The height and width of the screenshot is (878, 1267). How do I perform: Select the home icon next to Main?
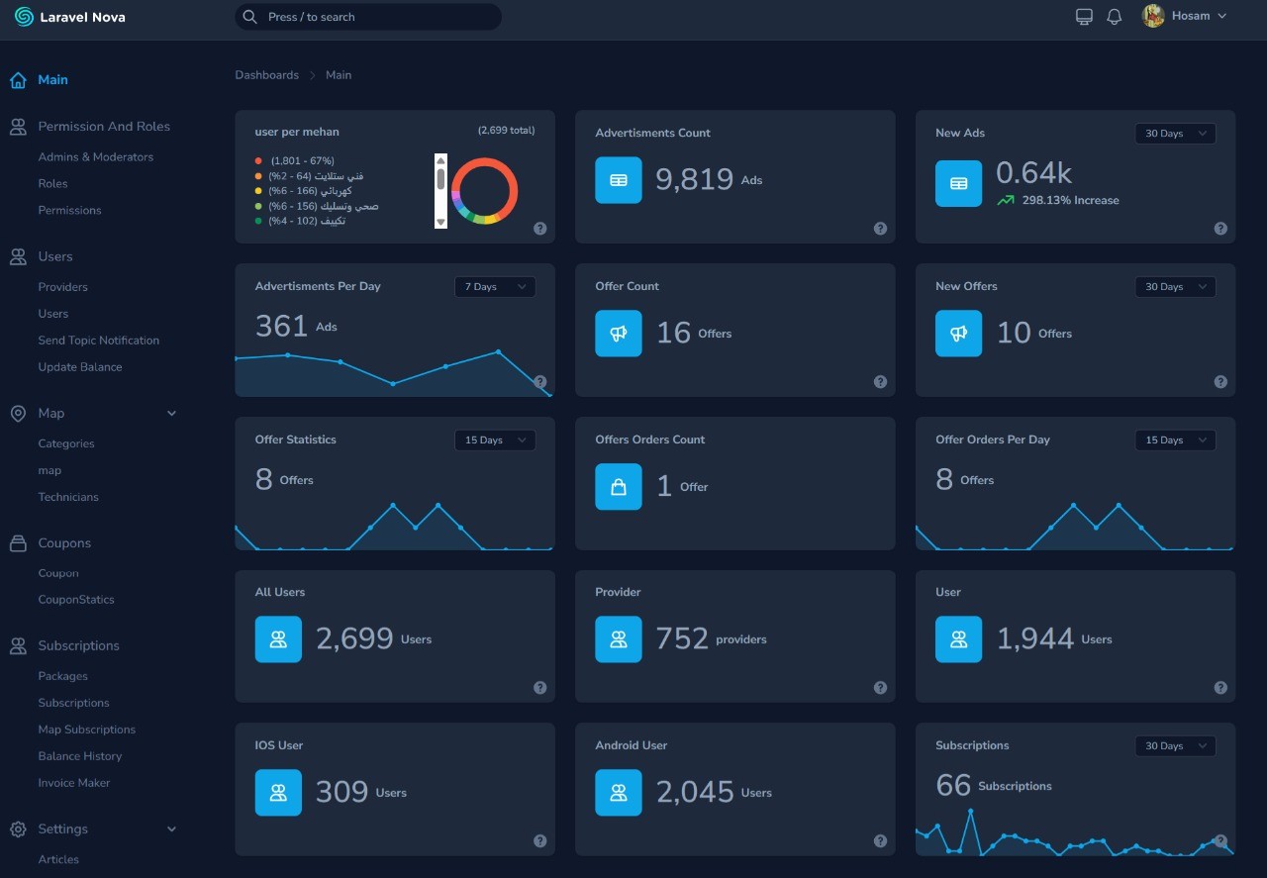point(17,79)
